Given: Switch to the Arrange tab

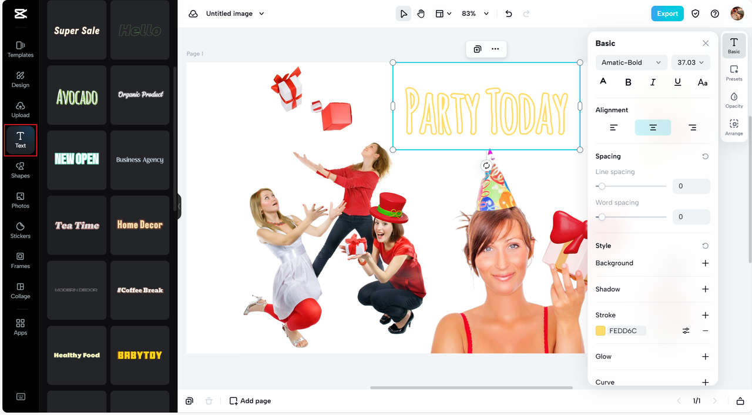Looking at the screenshot, I should (734, 128).
